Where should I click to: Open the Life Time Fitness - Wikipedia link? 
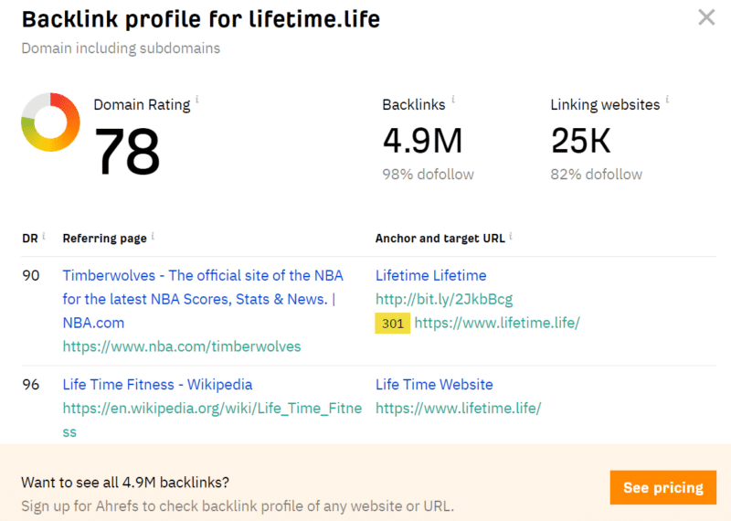[x=157, y=384]
